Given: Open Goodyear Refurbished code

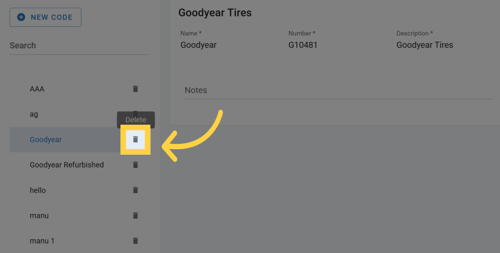Looking at the screenshot, I should (67, 165).
